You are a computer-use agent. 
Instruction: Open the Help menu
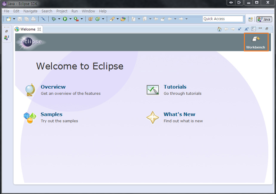click(x=103, y=11)
